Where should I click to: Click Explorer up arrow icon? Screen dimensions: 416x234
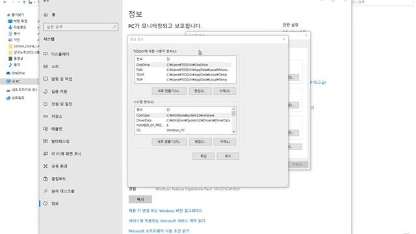click(x=24, y=2)
